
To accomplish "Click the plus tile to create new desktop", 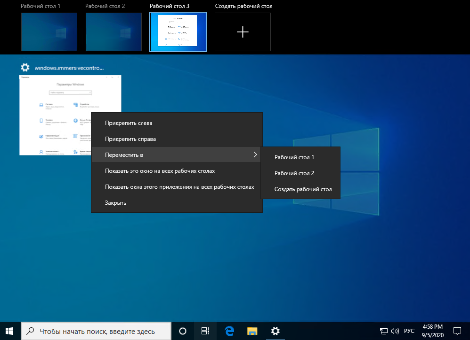I will point(243,31).
